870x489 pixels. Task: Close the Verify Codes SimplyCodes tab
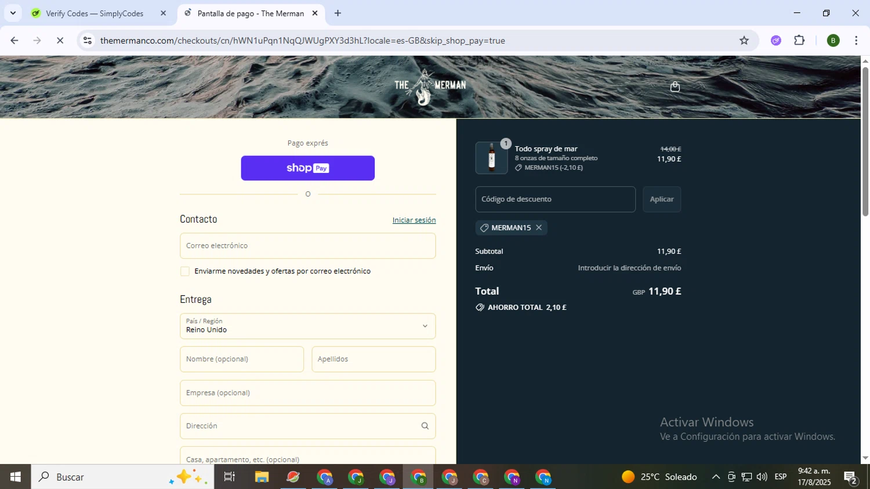163,13
